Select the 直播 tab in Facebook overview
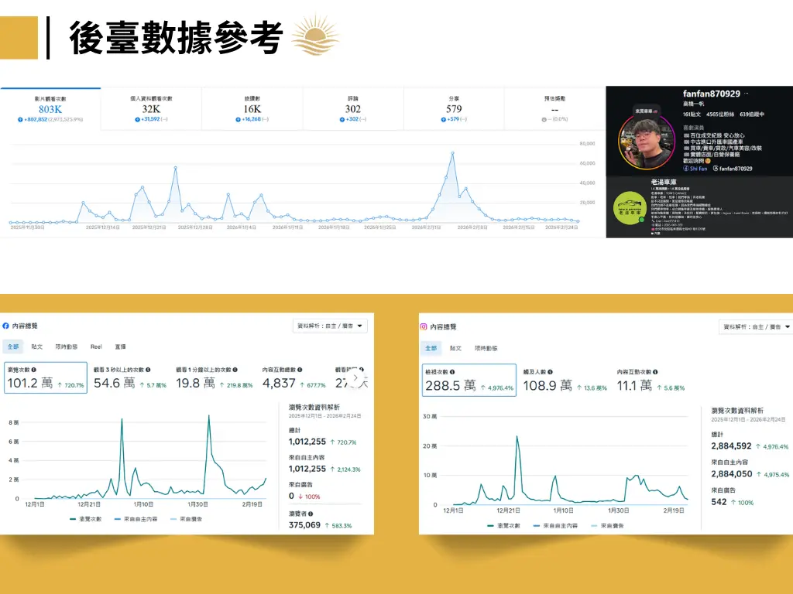The width and height of the screenshot is (793, 594). click(x=120, y=347)
